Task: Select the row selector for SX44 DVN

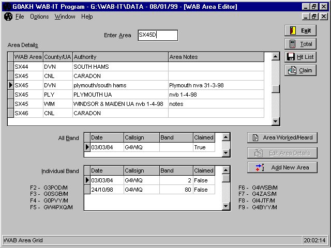Action: 10,67
